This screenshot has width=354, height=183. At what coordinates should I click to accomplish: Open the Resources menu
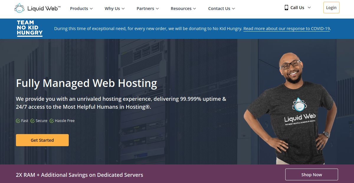(x=183, y=9)
